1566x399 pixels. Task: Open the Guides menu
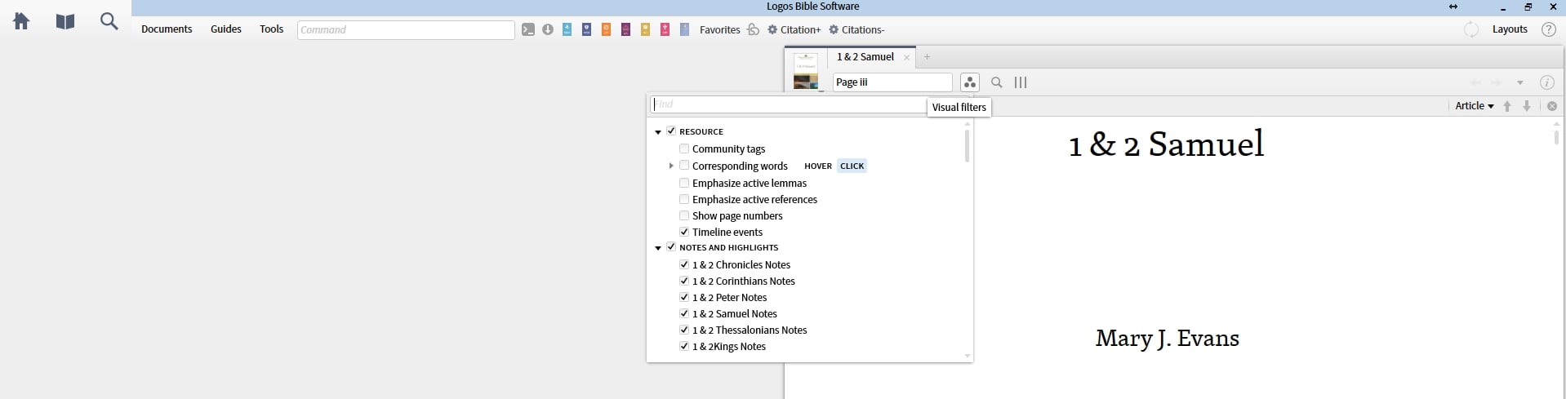[x=226, y=29]
